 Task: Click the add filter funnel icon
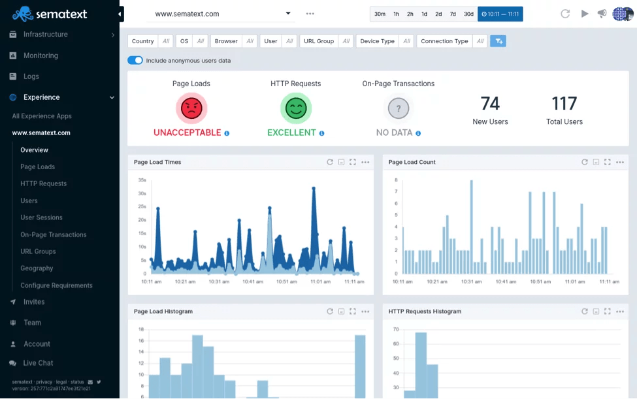tap(498, 41)
